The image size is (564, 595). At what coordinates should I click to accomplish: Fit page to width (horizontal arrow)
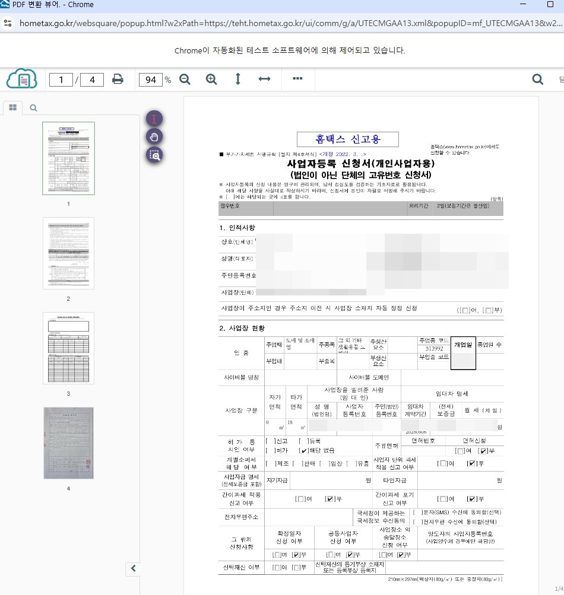(x=264, y=79)
